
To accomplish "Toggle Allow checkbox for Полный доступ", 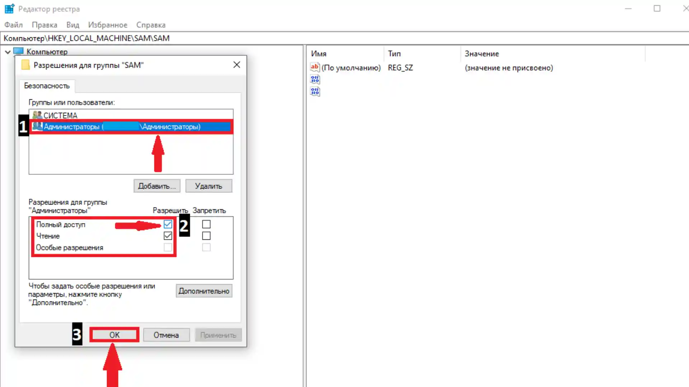I will pos(168,224).
